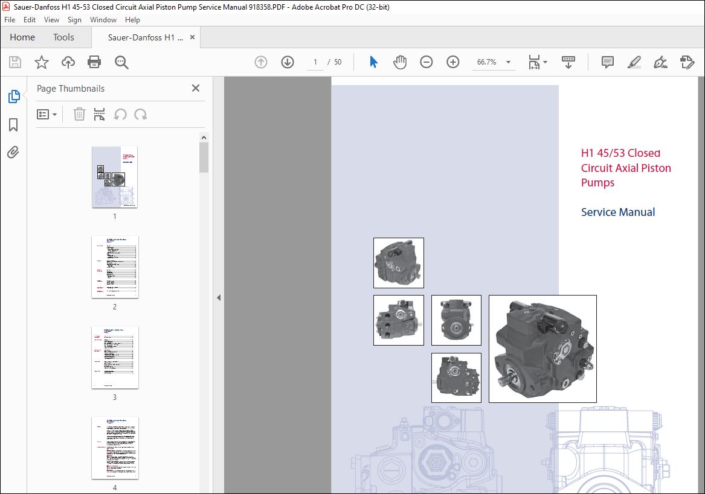Open the Find text search tool
The width and height of the screenshot is (705, 494).
pos(121,62)
